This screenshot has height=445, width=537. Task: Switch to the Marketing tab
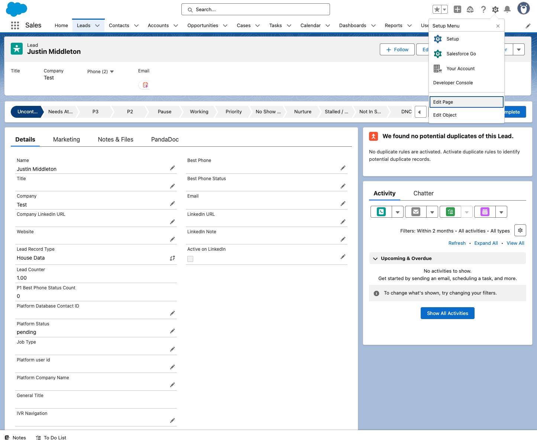pos(67,139)
